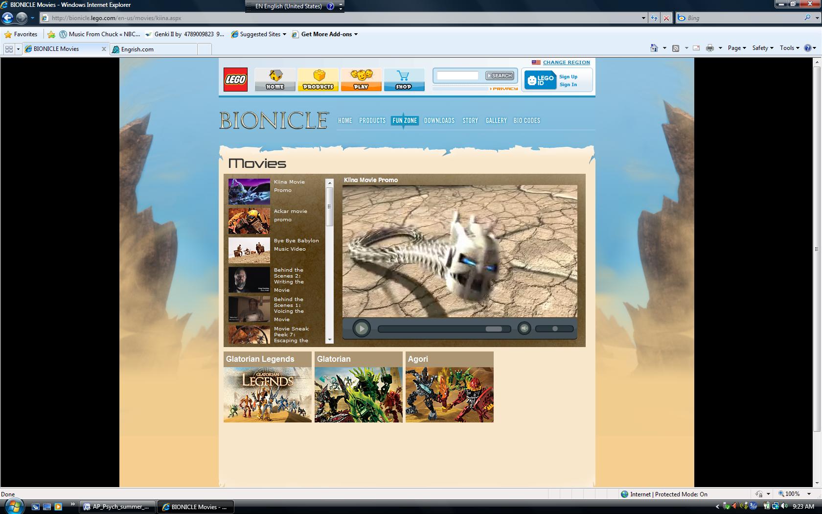Open Favorites button in favorites bar
822x514 pixels.
[21, 34]
